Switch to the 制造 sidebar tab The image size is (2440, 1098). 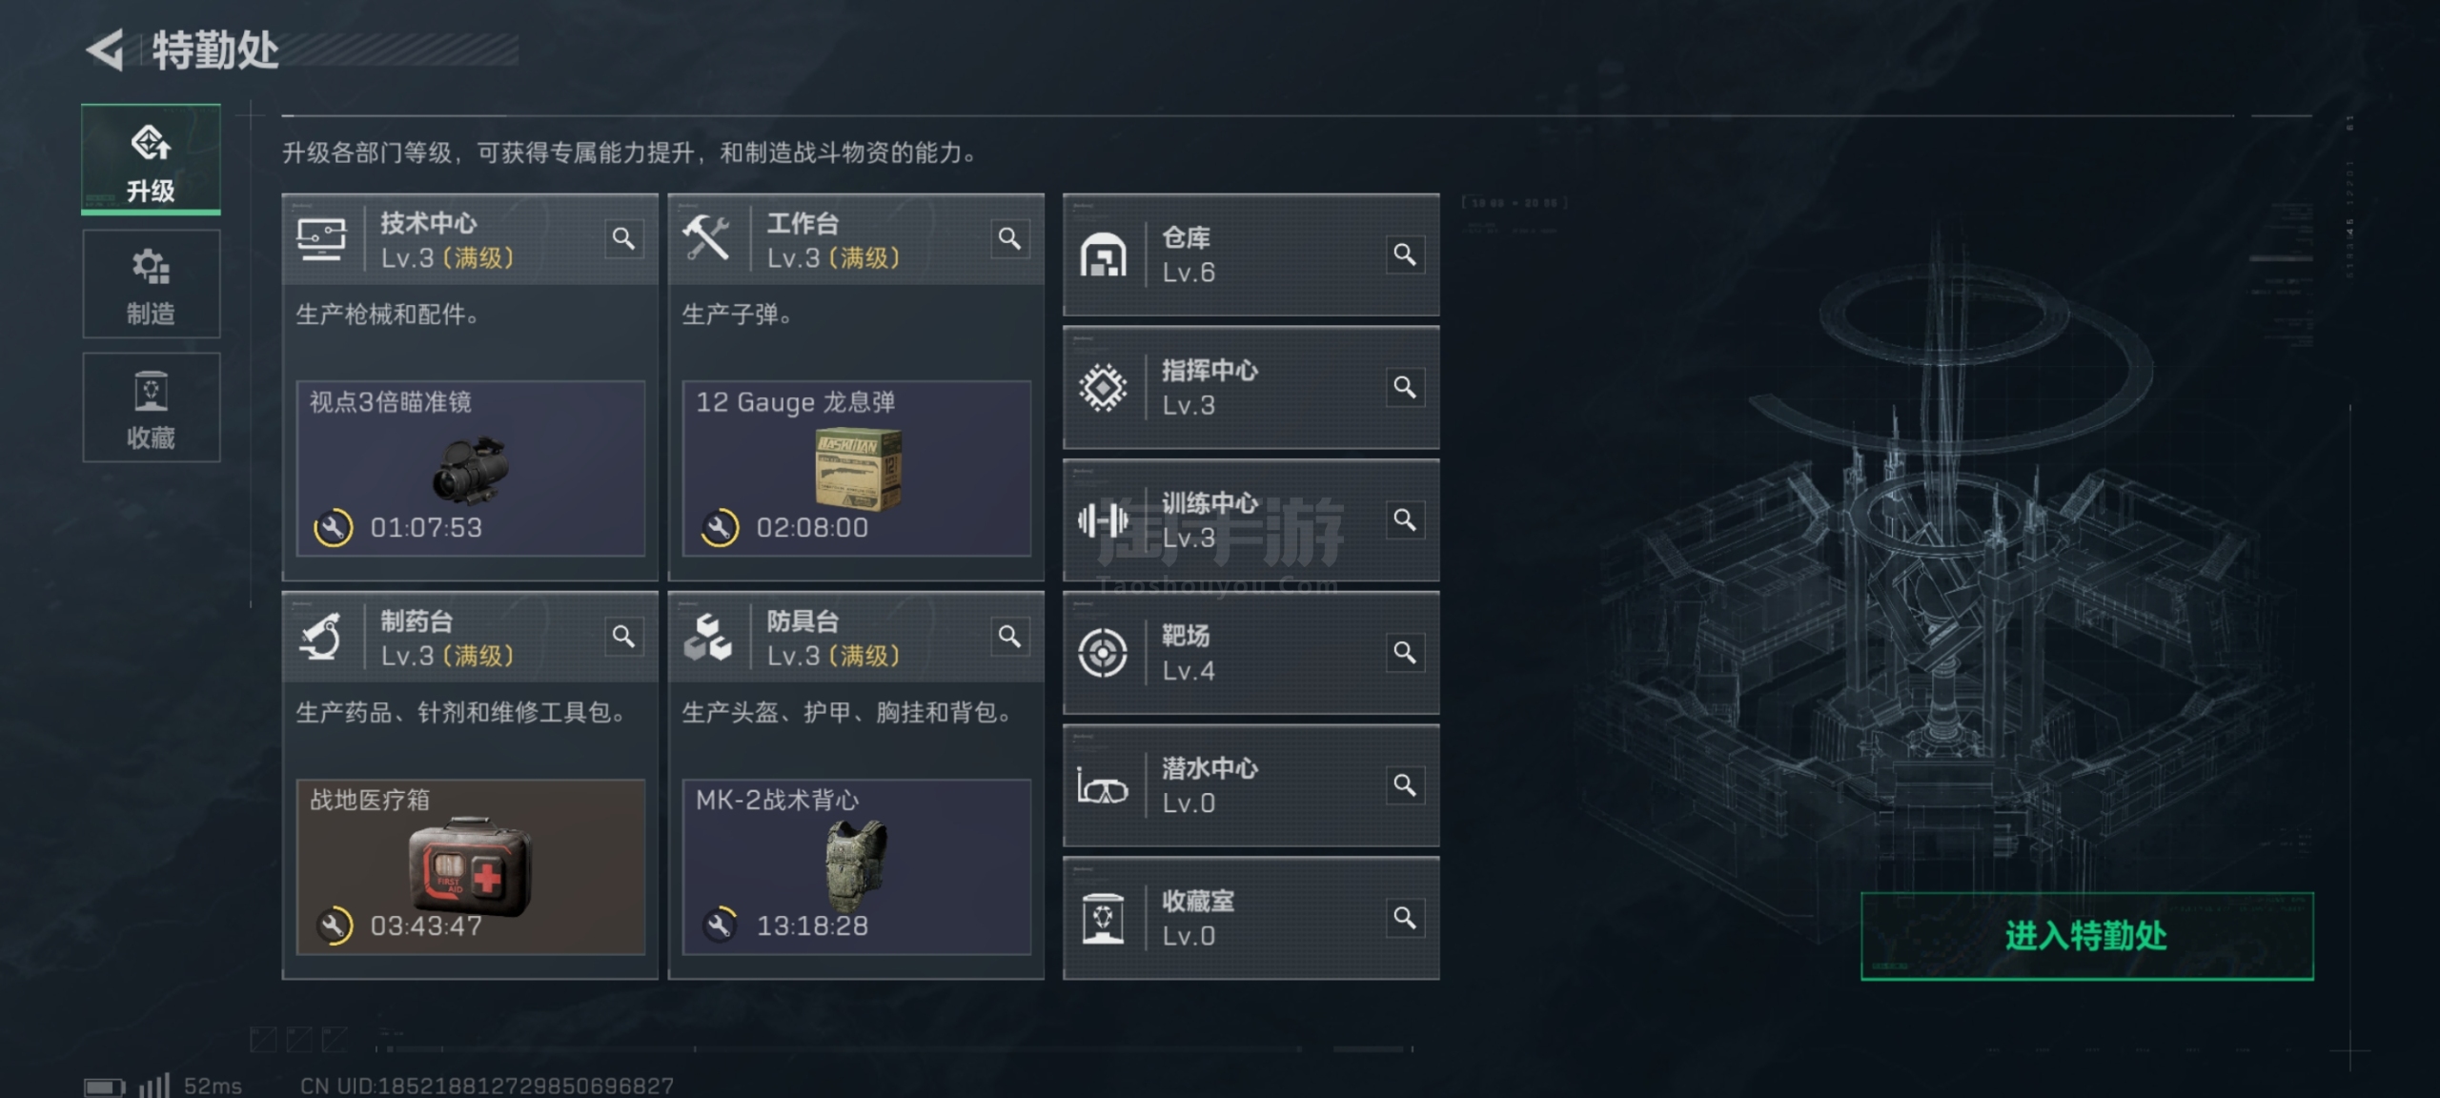click(x=151, y=284)
